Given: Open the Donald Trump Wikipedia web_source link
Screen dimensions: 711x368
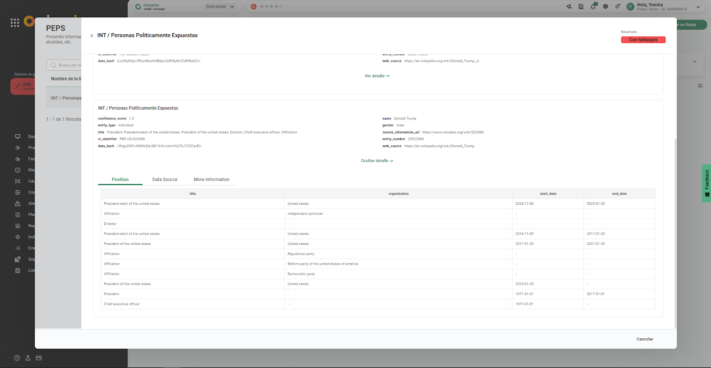Looking at the screenshot, I should point(439,146).
